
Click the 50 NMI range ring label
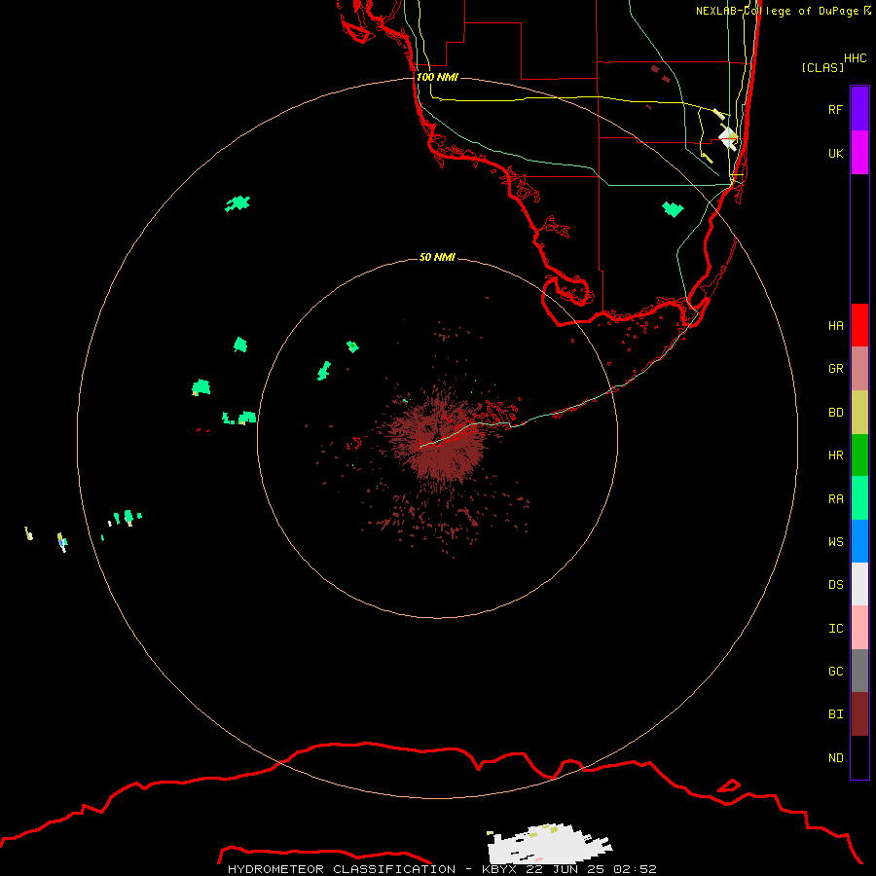pyautogui.click(x=437, y=257)
